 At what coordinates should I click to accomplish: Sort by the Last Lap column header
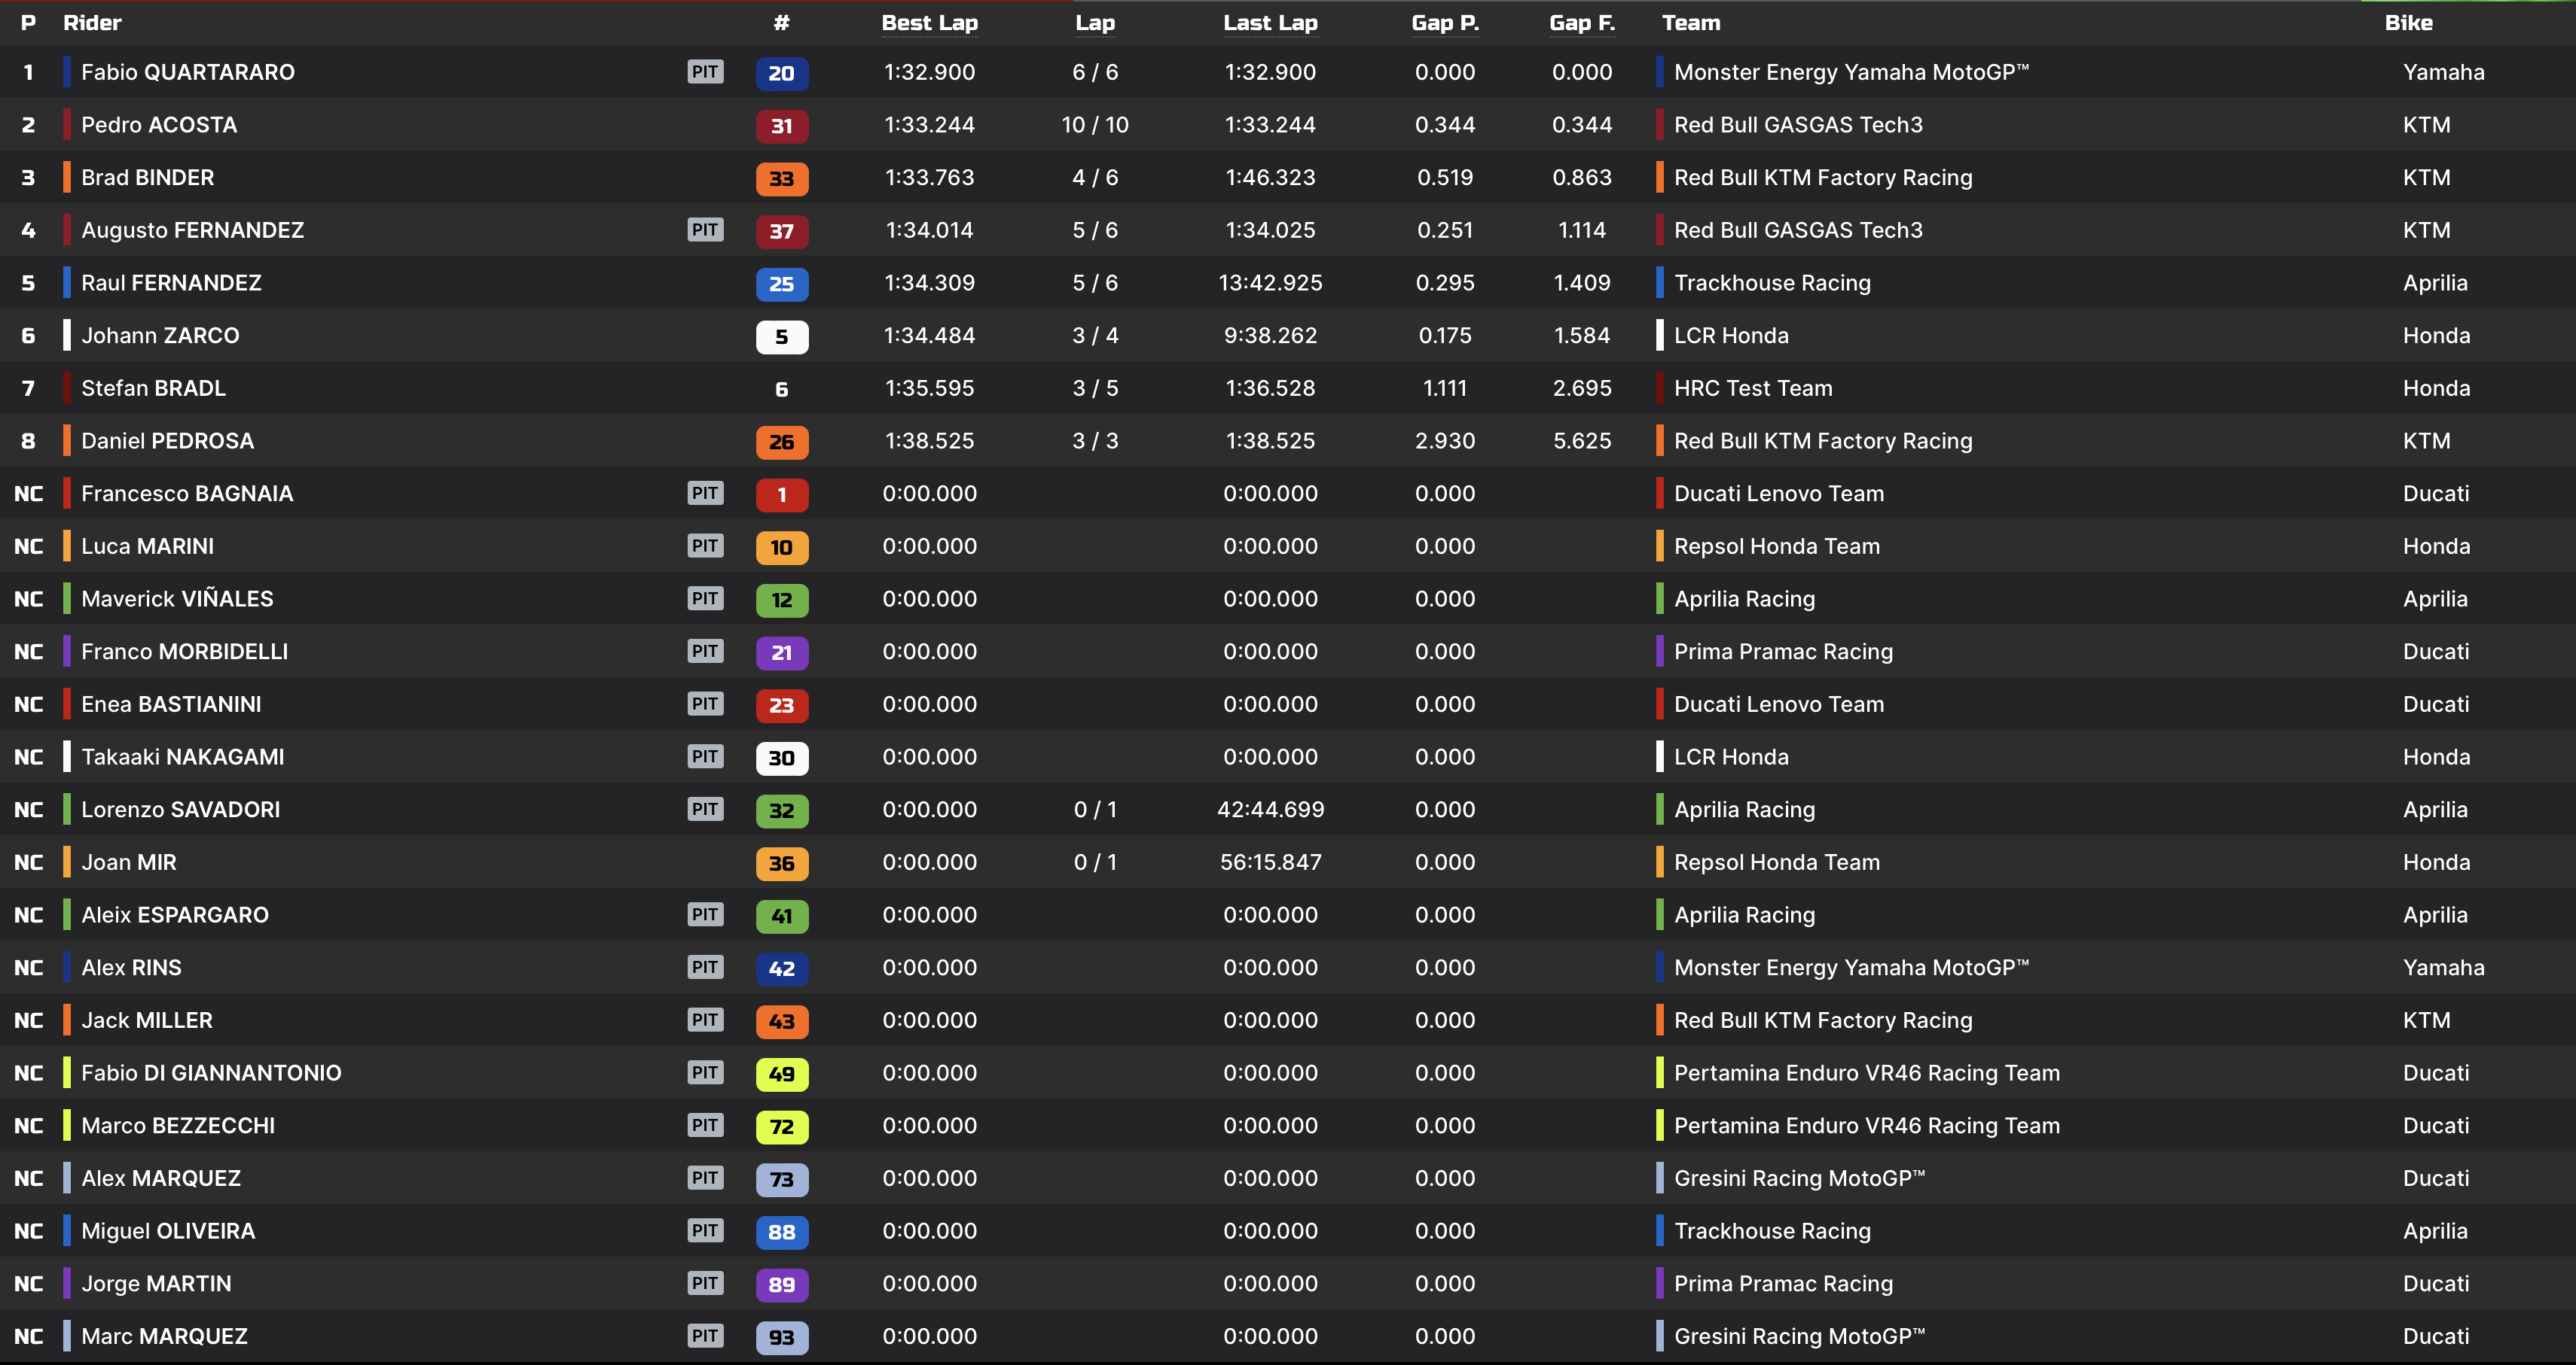[x=1270, y=23]
